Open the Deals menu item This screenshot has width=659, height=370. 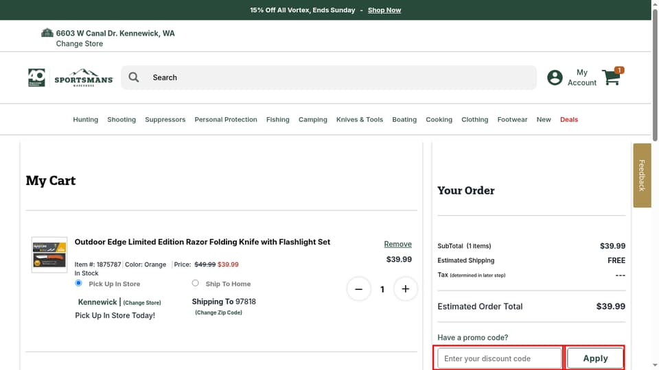(568, 119)
